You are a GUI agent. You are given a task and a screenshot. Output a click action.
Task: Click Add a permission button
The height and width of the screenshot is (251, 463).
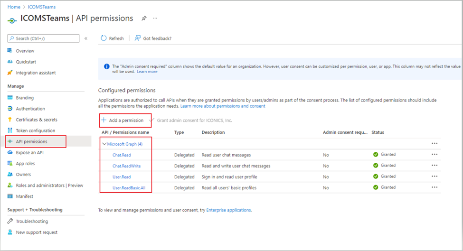pos(125,121)
